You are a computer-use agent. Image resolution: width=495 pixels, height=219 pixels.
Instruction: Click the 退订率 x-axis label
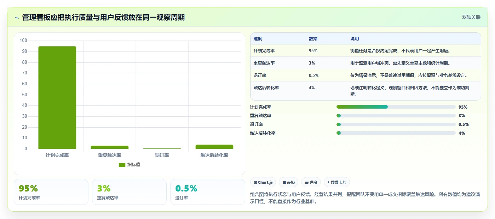(x=162, y=155)
